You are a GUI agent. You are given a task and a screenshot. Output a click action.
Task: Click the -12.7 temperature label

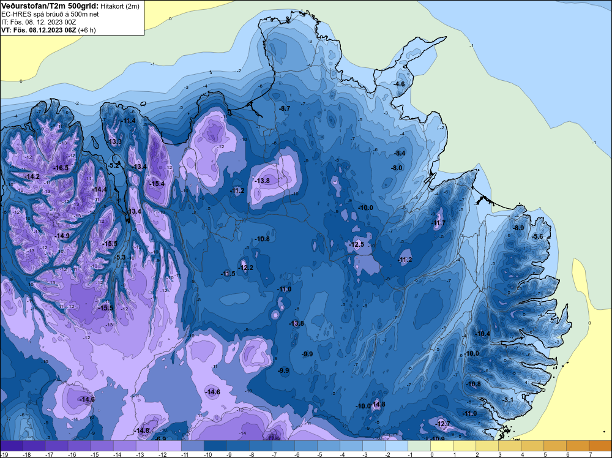click(x=443, y=424)
